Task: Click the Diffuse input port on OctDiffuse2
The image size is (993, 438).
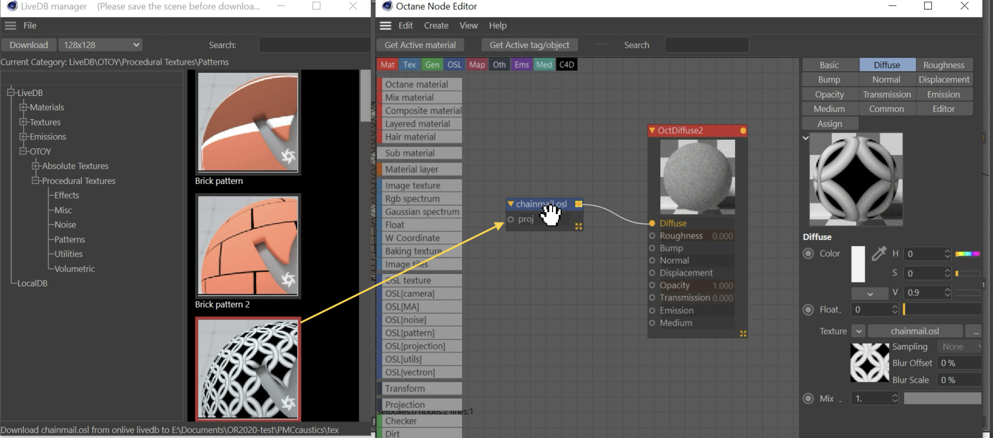Action: click(652, 223)
